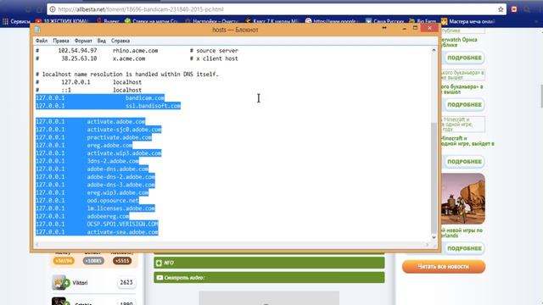
Task: Click the browser page scrollbar thumb
Action: click(541, 96)
